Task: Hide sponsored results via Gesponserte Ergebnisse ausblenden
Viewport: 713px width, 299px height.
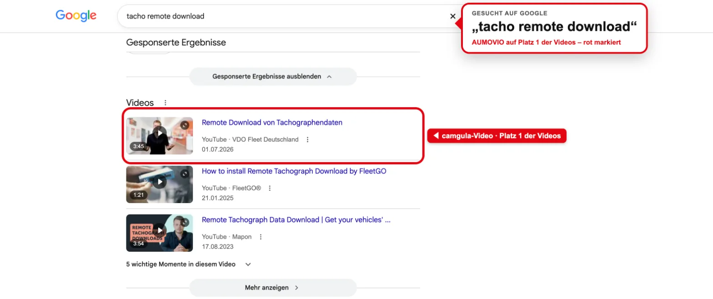Action: click(x=273, y=76)
